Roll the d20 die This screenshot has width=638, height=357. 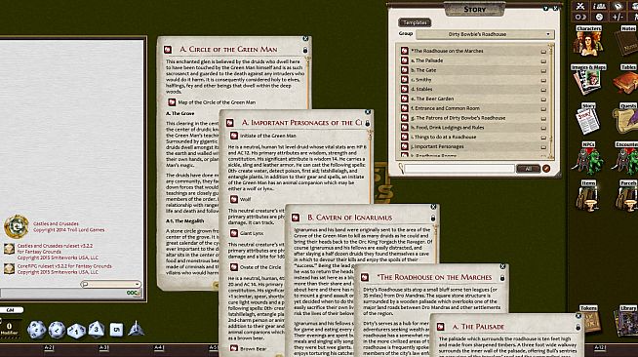click(36, 330)
